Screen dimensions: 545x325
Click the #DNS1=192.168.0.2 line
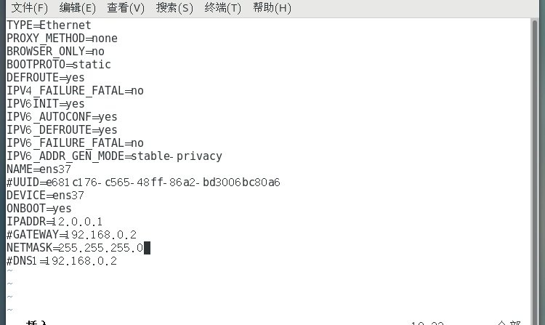point(62,261)
